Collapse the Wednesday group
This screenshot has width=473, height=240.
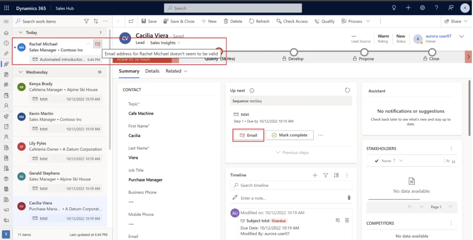coord(20,72)
